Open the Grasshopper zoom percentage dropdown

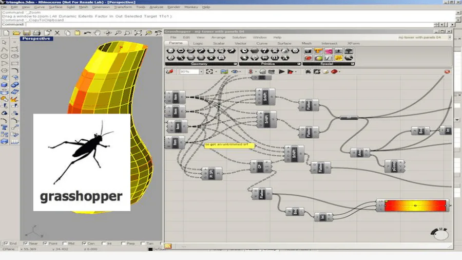(201, 72)
